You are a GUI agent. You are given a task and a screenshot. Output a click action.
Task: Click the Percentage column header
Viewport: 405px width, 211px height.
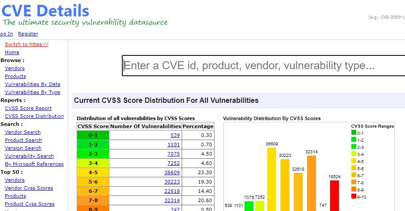click(198, 126)
